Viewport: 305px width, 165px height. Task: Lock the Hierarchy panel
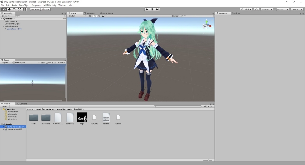pos(62,14)
